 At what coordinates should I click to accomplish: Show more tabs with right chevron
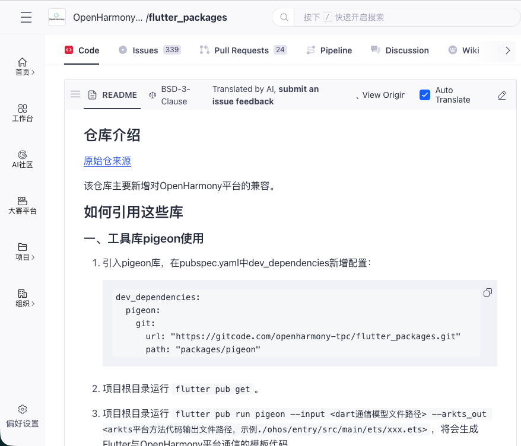coord(507,50)
